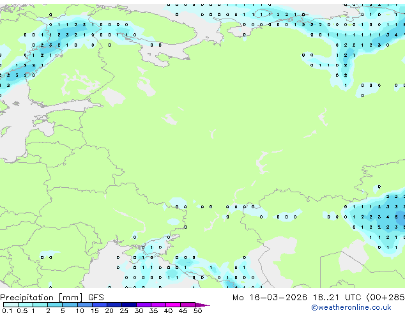The width and height of the screenshot is (405, 313).
Task: Click the 'GFS' model label
Action: click(96, 298)
